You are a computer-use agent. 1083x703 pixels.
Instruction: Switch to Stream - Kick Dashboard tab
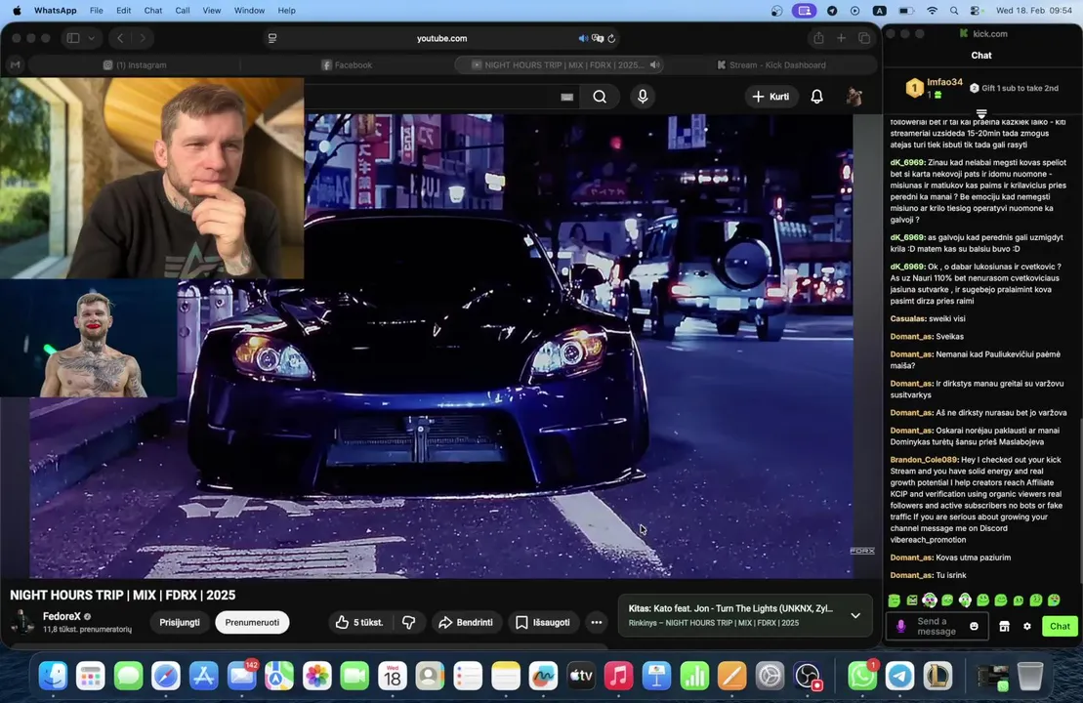click(x=771, y=64)
